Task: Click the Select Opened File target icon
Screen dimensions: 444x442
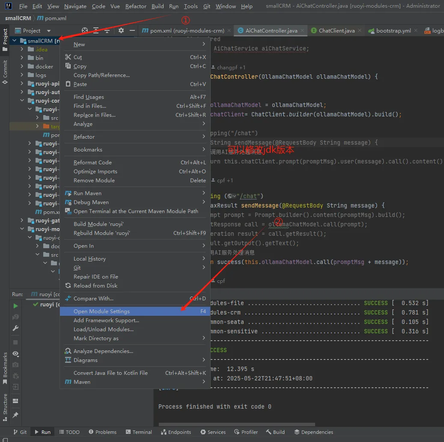Action: coord(85,30)
